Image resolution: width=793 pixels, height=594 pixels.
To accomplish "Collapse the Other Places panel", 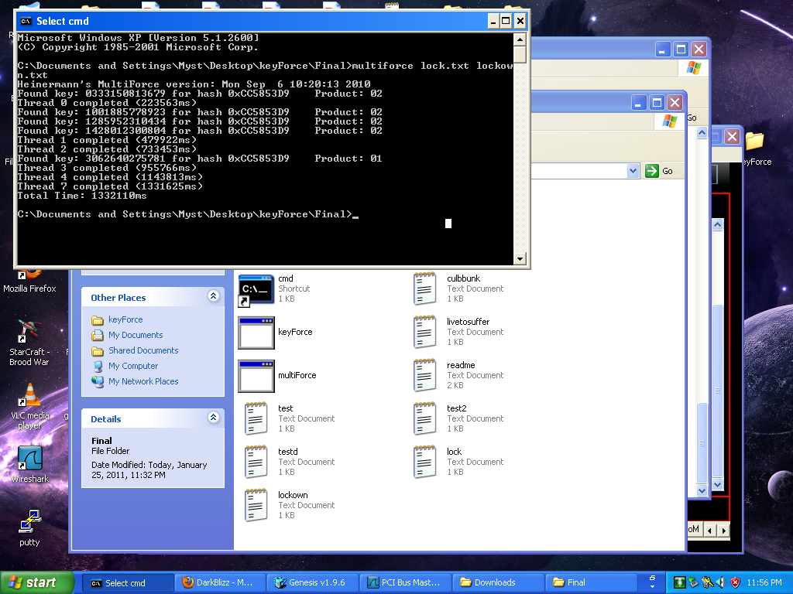I will click(x=213, y=297).
